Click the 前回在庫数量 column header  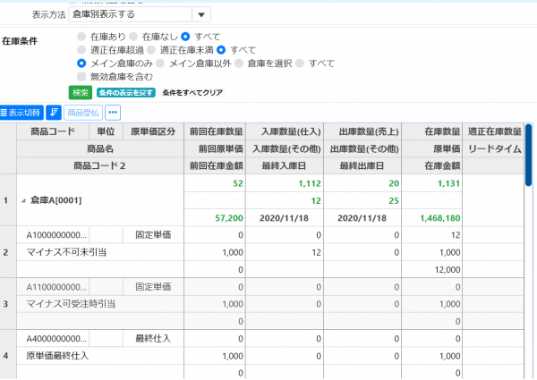215,131
